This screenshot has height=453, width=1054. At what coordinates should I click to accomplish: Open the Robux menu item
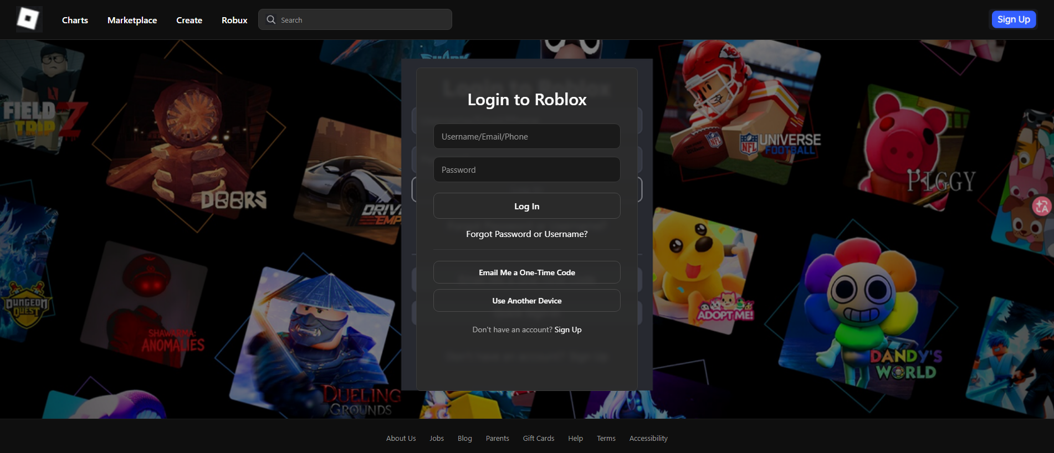[x=234, y=20]
